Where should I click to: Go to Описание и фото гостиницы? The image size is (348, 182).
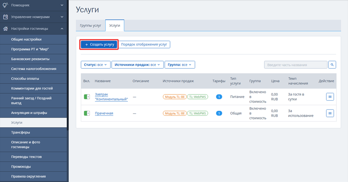click(x=33, y=145)
